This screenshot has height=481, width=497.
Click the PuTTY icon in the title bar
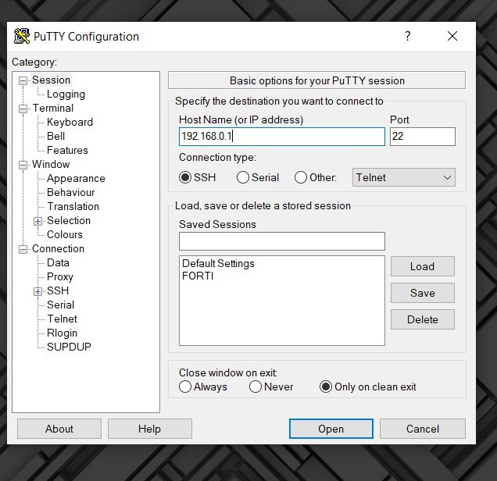pos(22,36)
